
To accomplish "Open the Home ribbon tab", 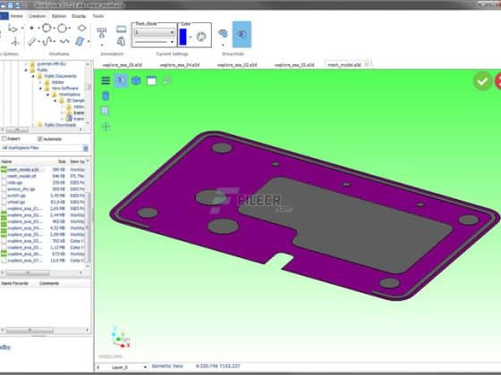I will (17, 16).
